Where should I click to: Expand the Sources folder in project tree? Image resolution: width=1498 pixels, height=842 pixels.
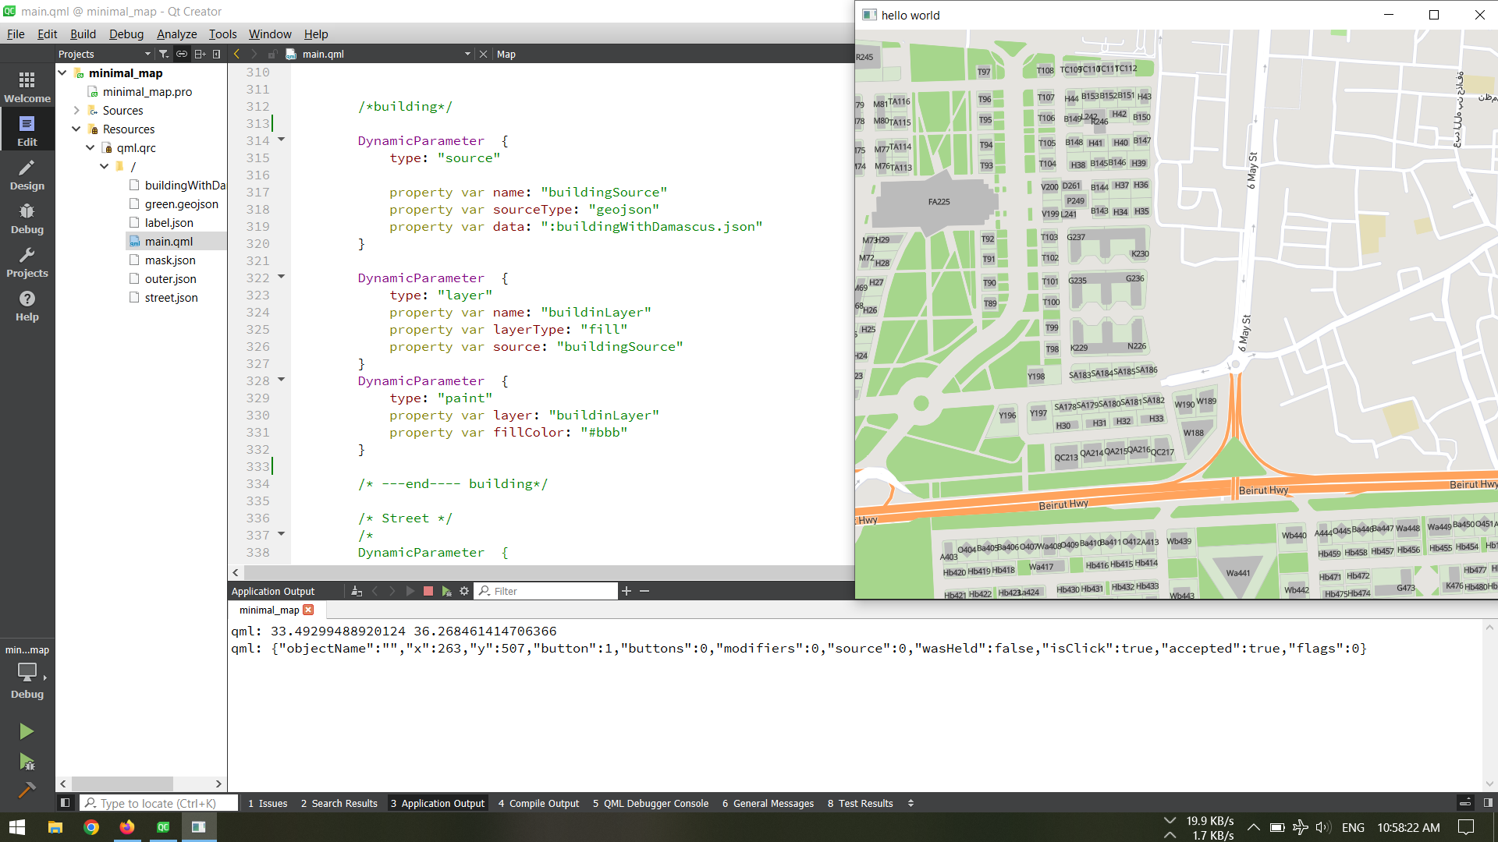(x=76, y=111)
